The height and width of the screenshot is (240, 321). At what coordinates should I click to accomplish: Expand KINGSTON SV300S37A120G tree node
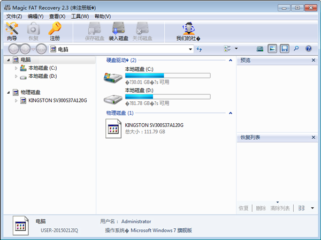(16, 101)
